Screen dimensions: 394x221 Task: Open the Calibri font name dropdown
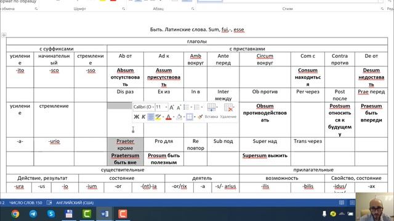point(153,107)
